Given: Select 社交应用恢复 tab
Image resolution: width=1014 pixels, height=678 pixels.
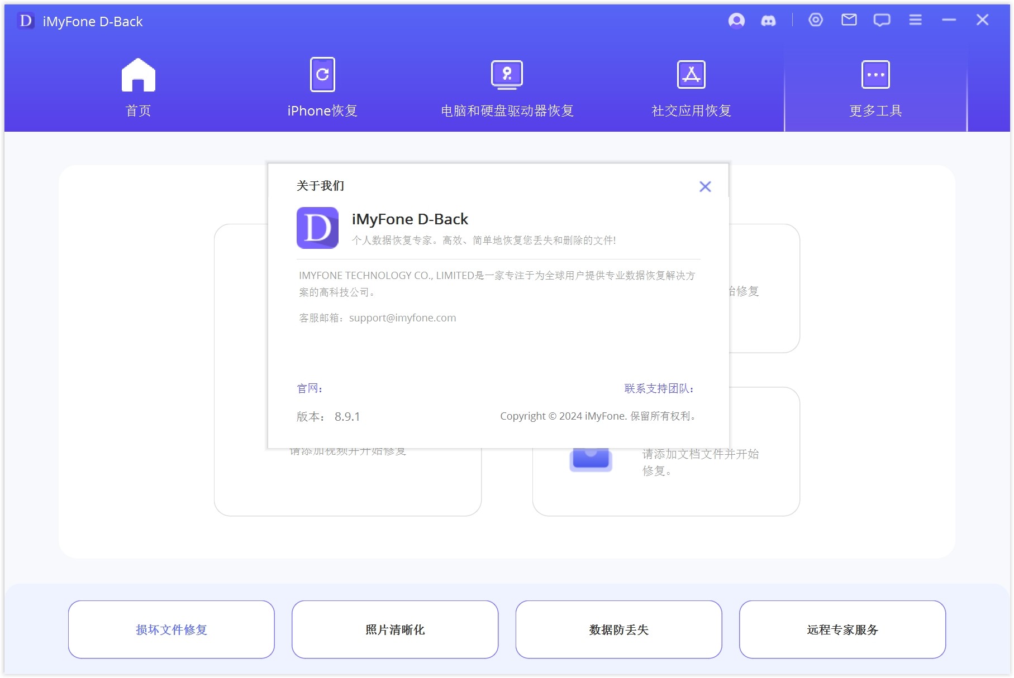Looking at the screenshot, I should coord(692,88).
